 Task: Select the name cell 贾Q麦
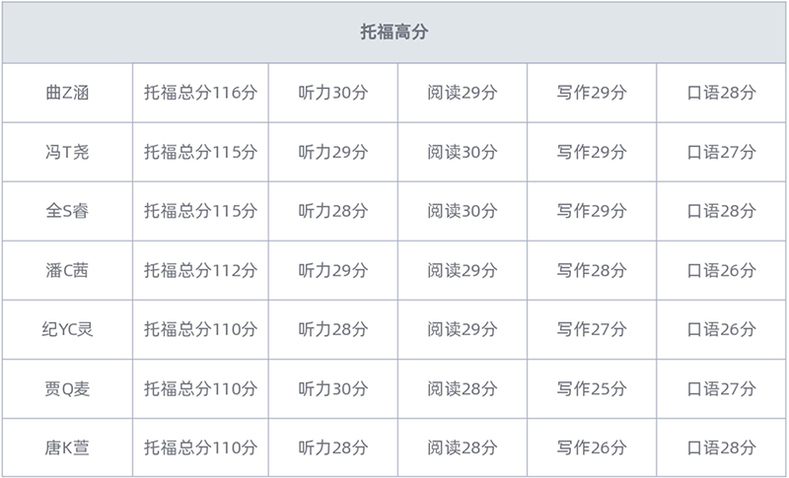point(67,388)
